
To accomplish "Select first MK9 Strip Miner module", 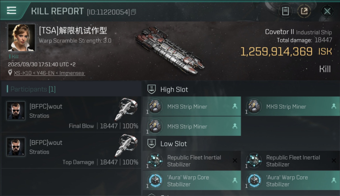I will (192, 106).
